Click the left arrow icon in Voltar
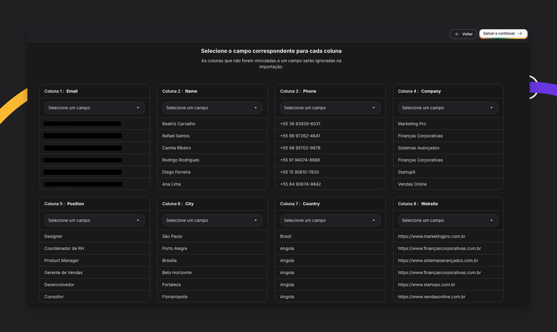 click(457, 34)
